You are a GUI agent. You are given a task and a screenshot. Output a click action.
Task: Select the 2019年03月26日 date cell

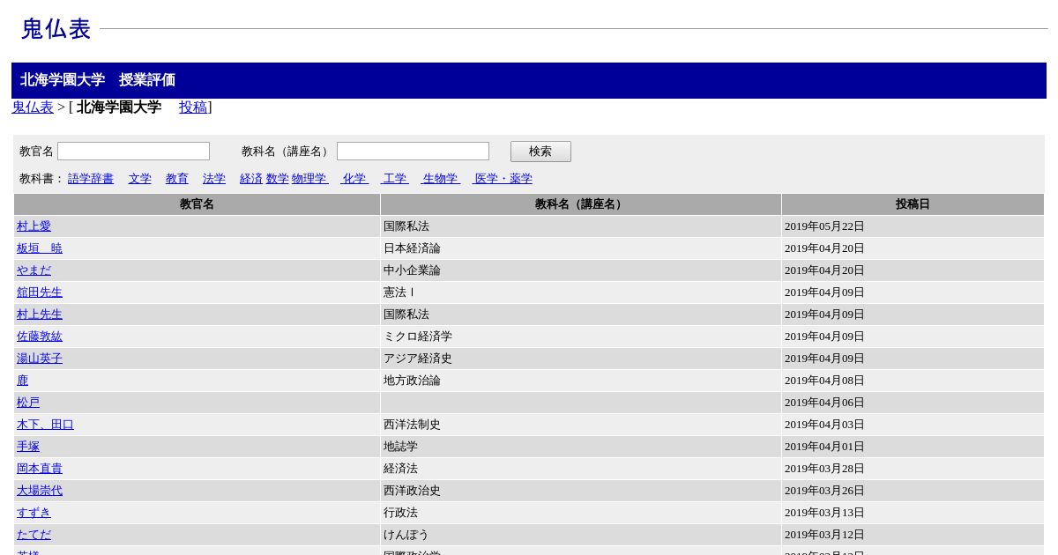click(x=913, y=491)
